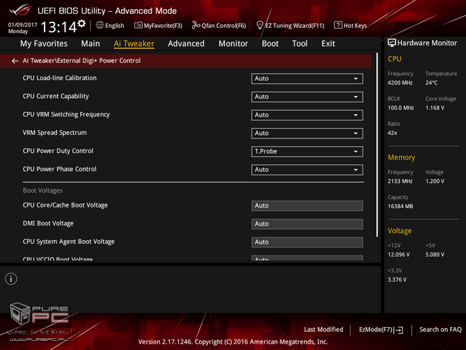Click the 3.376 V reading

397,280
